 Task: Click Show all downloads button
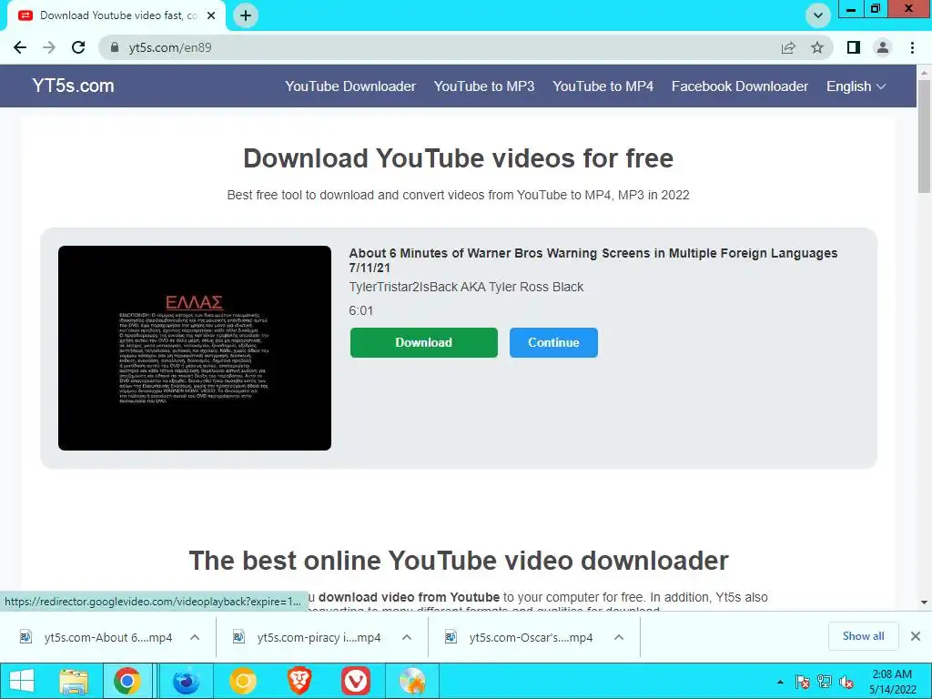[x=863, y=636]
